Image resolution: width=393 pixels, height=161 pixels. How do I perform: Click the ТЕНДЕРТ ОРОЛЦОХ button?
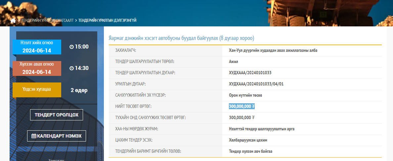57,115
